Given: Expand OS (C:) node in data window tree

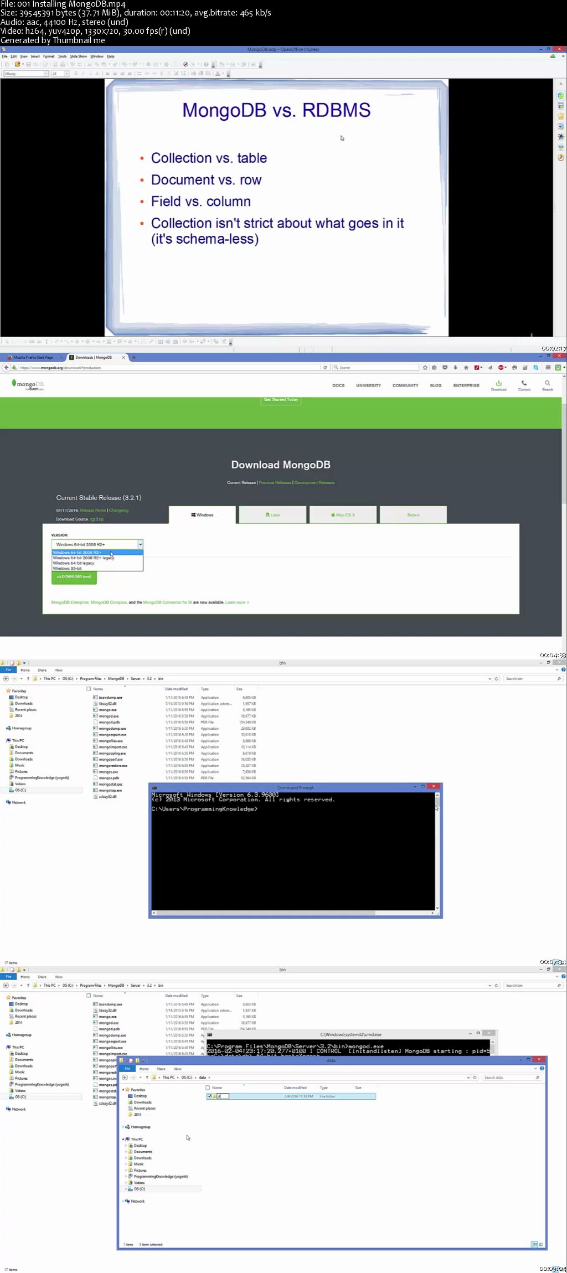Looking at the screenshot, I should 125,1189.
